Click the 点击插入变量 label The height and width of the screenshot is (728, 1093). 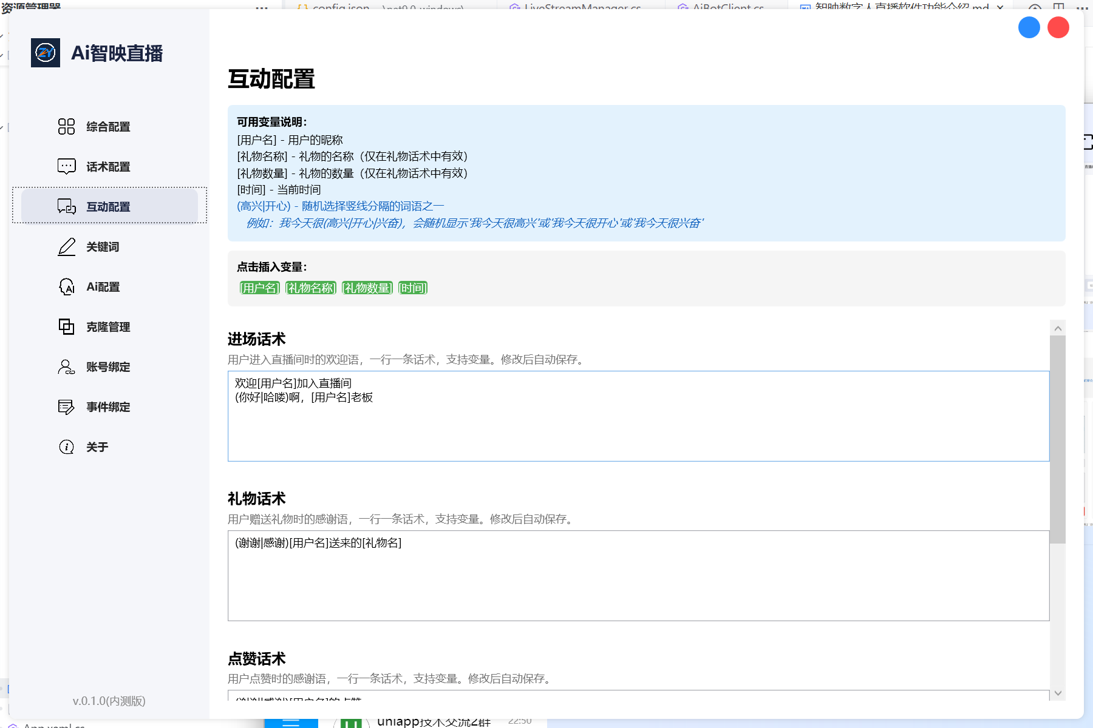272,266
